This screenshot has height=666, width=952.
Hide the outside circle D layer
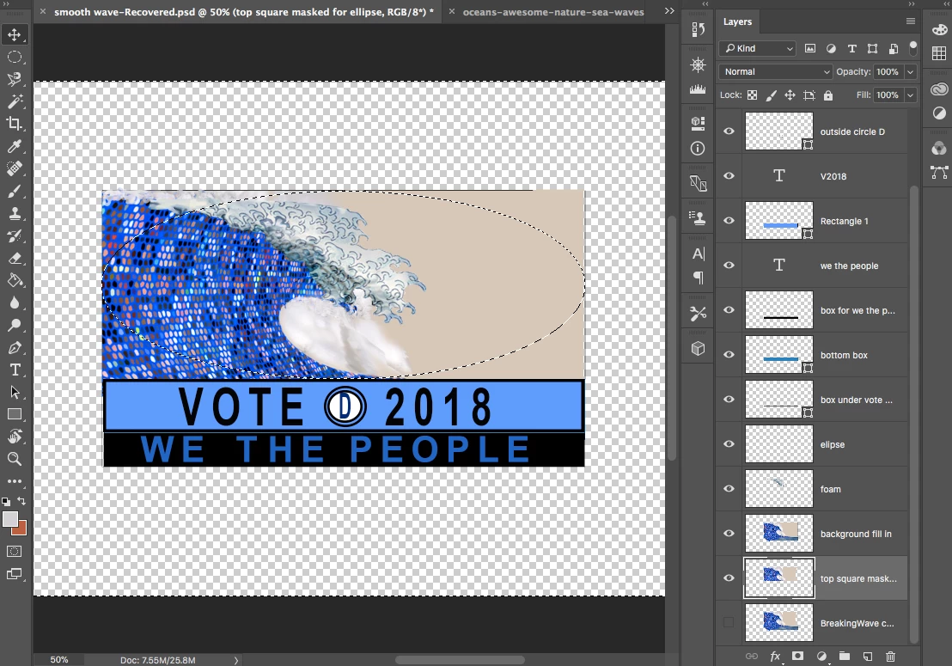click(729, 131)
